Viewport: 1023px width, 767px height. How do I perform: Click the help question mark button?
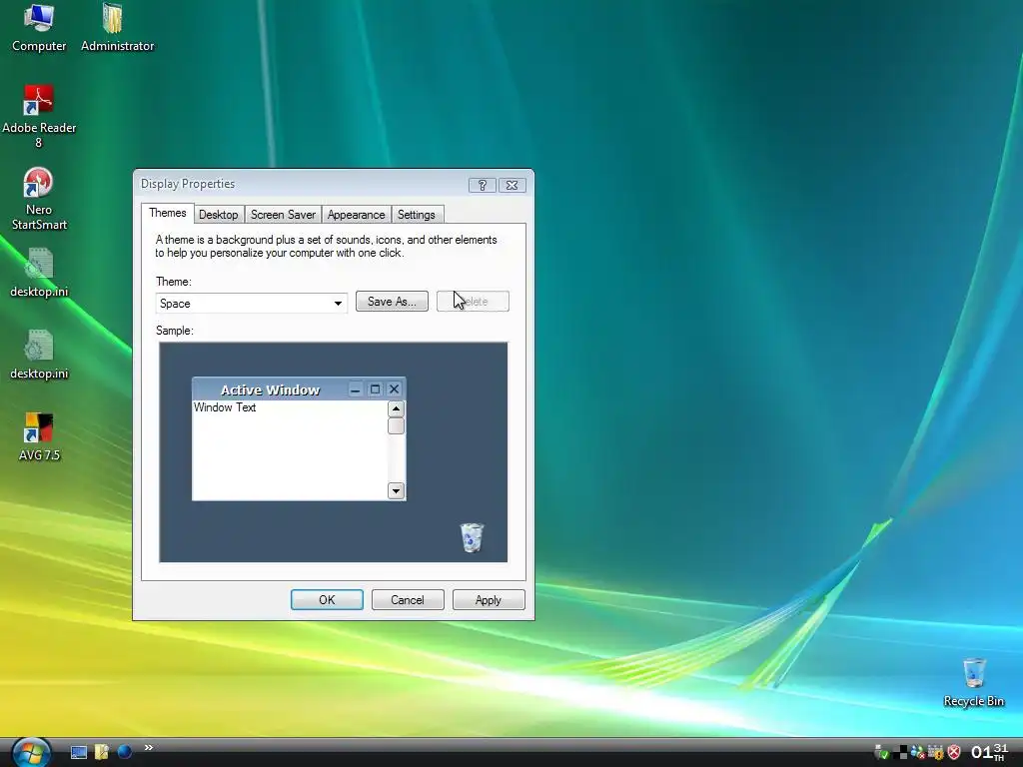pyautogui.click(x=483, y=185)
